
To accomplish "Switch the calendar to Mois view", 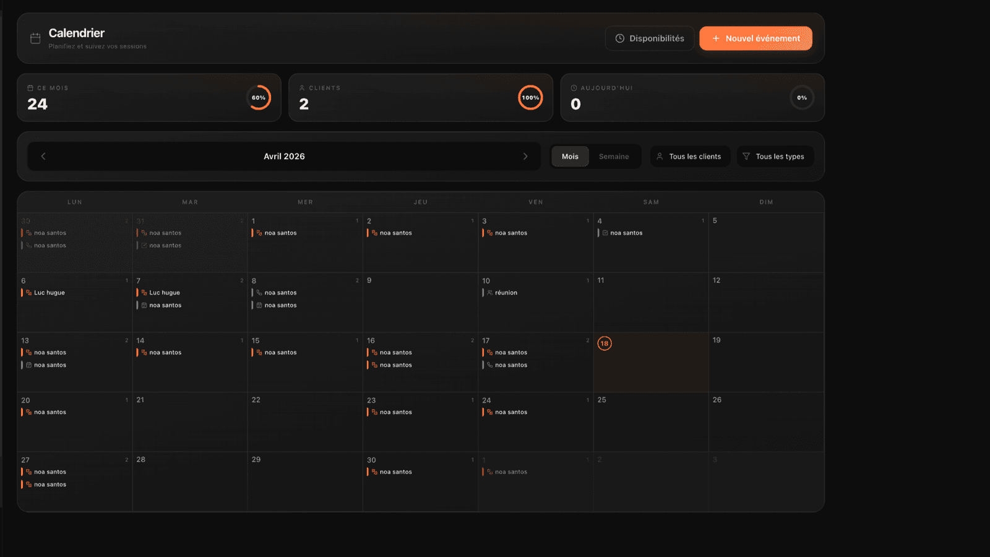I will [570, 157].
